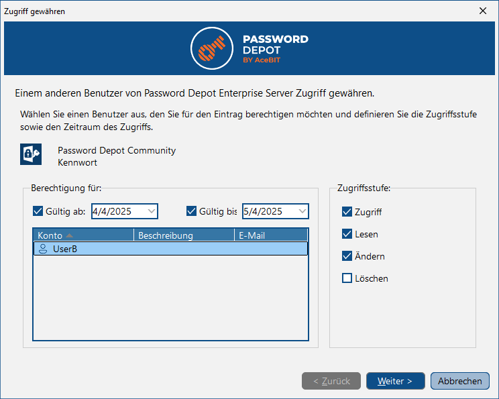Sort the list by E-Mail column
This screenshot has height=399, width=499.
[271, 235]
